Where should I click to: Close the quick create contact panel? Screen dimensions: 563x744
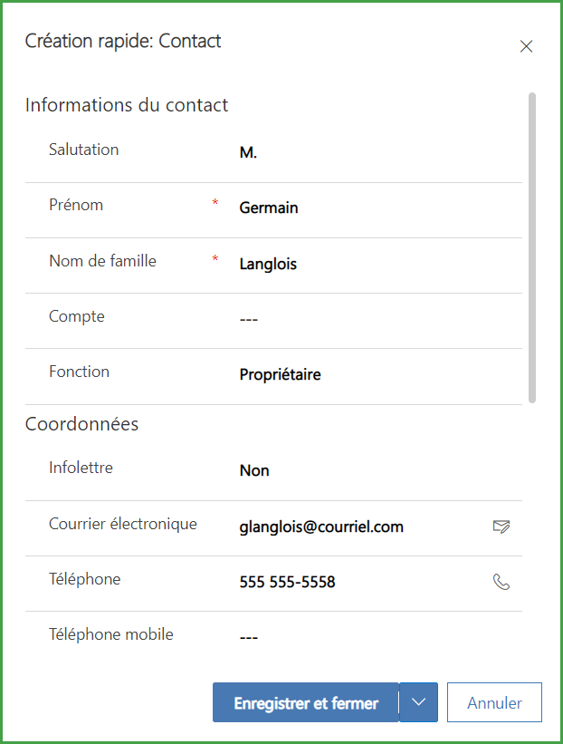(x=526, y=47)
